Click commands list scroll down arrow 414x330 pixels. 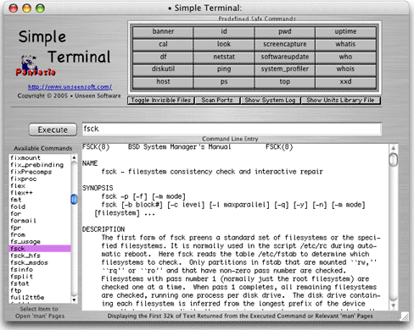74,300
